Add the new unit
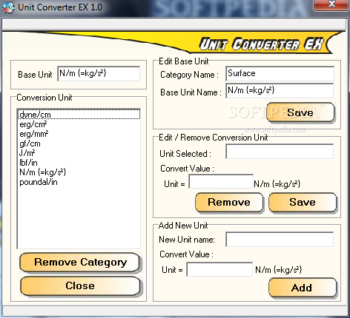Image resolution: width=350 pixels, height=318 pixels. (x=303, y=288)
